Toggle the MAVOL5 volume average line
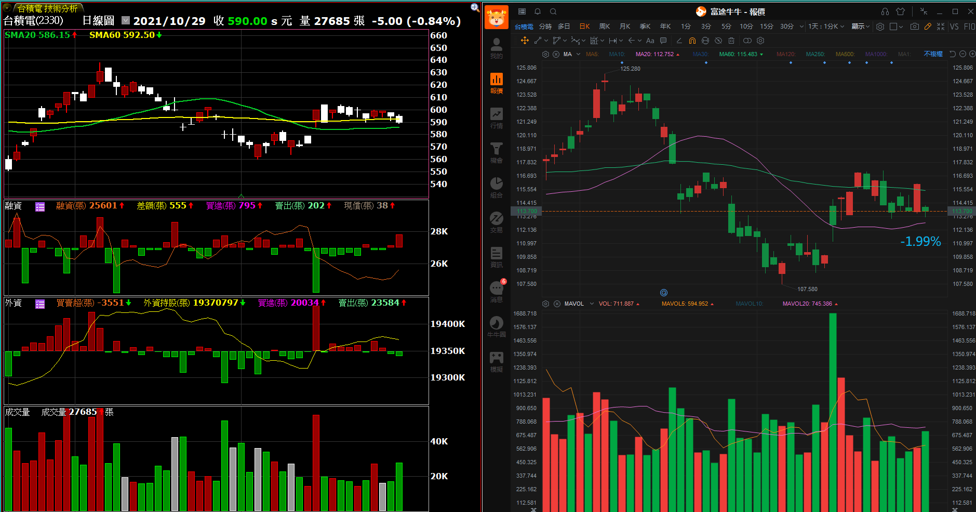976x512 pixels. click(687, 304)
